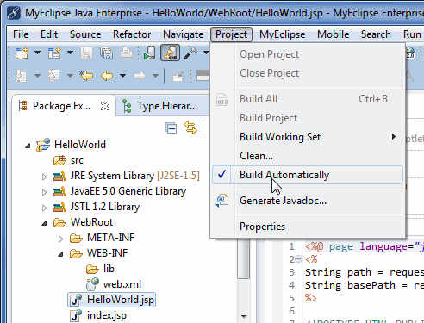Expand the JRE System Library node
The width and height of the screenshot is (424, 323).
pos(44,177)
